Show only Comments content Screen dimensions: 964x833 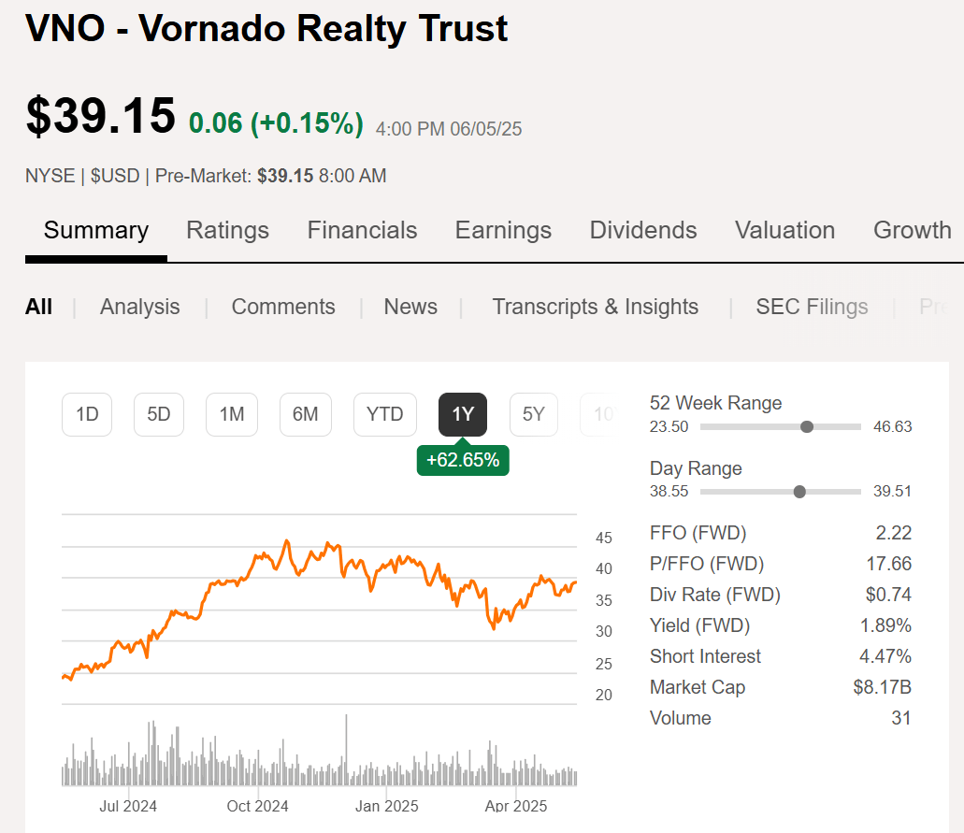[x=282, y=306]
